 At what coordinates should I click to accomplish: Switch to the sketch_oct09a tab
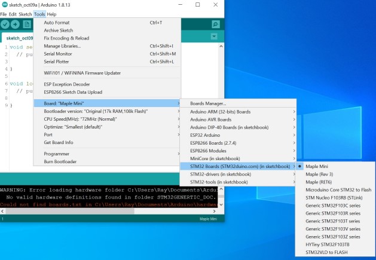(x=18, y=38)
